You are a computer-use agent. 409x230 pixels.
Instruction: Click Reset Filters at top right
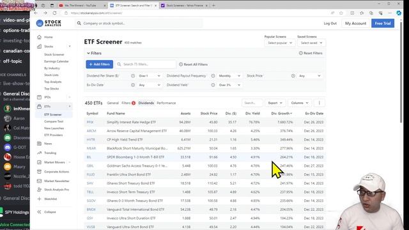(311, 53)
